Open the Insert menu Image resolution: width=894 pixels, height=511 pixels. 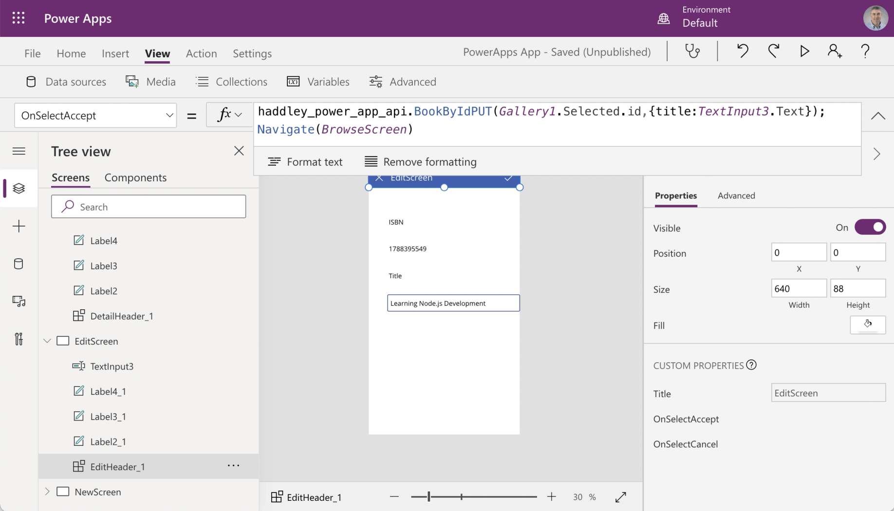point(115,53)
